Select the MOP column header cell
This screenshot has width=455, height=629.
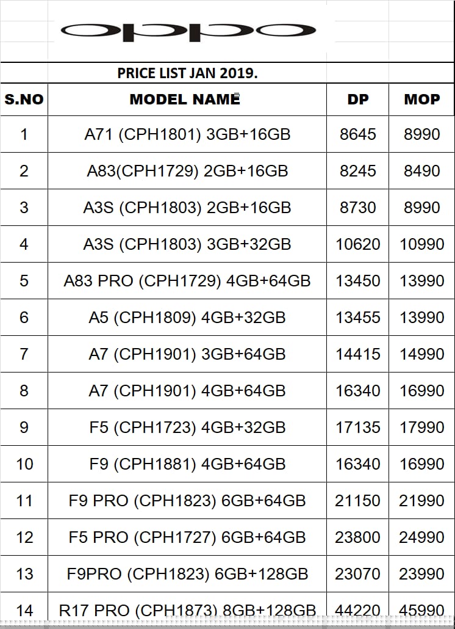click(x=422, y=100)
